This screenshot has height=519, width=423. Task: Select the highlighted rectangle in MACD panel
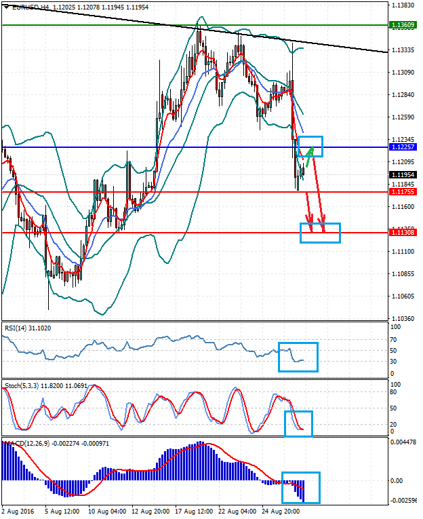pyautogui.click(x=300, y=473)
